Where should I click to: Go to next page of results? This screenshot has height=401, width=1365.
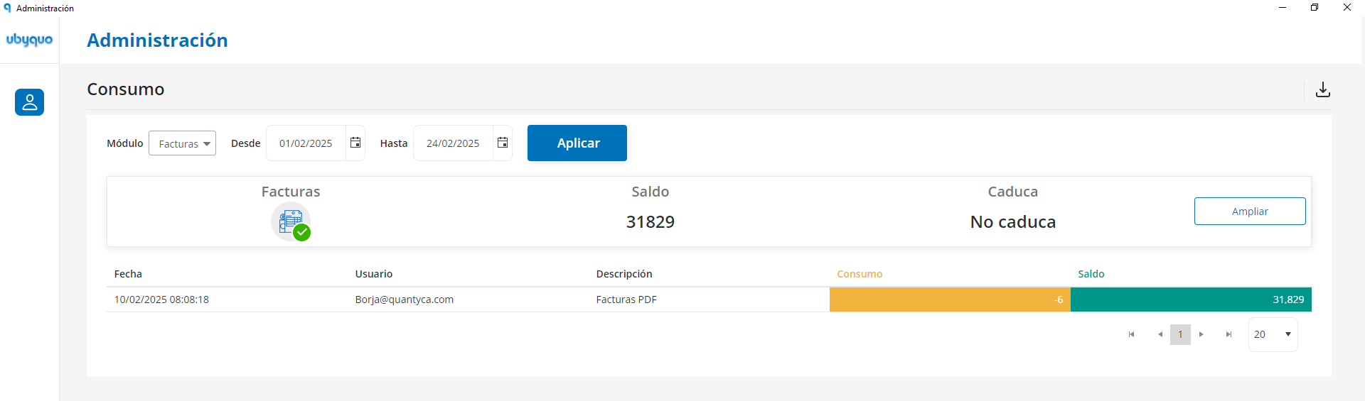tap(1201, 334)
